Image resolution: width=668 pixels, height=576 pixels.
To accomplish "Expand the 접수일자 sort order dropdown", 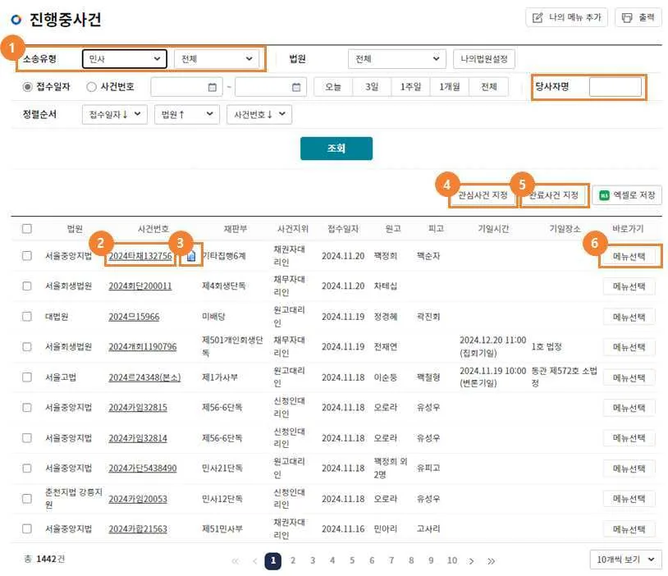I will click(115, 114).
